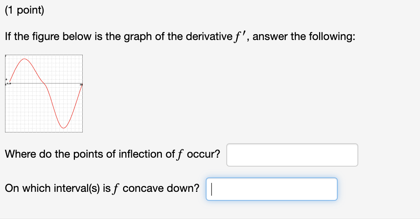Viewport: 420px width, 219px height.
Task: Click the end of the red curve
Action: pyautogui.click(x=82, y=85)
